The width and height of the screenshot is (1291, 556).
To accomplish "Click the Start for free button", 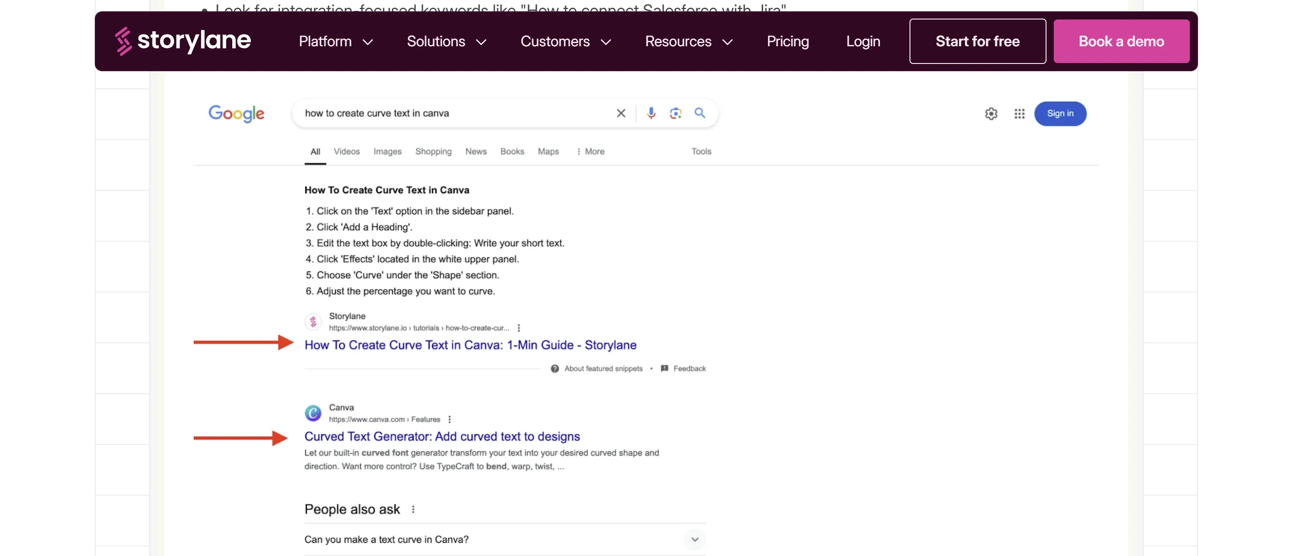I will point(977,41).
